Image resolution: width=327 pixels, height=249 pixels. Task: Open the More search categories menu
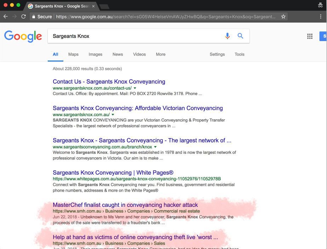click(161, 54)
